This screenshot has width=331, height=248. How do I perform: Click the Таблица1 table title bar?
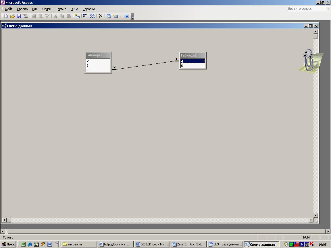(x=98, y=55)
